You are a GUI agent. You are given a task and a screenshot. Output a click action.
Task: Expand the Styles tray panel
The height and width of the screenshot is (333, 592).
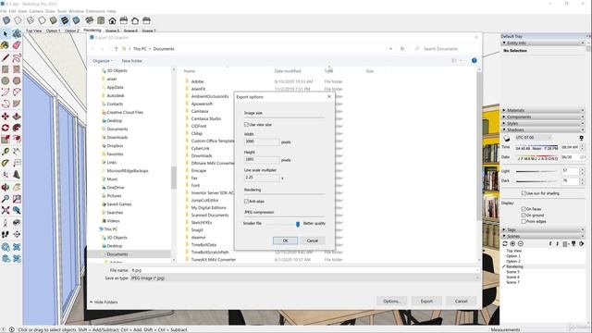click(x=543, y=123)
